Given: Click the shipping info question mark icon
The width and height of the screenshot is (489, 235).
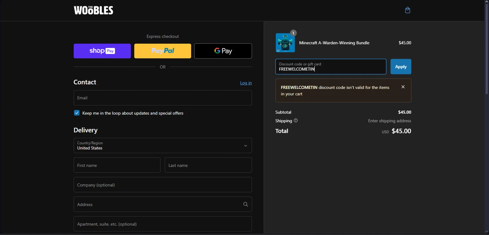Looking at the screenshot, I should tap(296, 121).
